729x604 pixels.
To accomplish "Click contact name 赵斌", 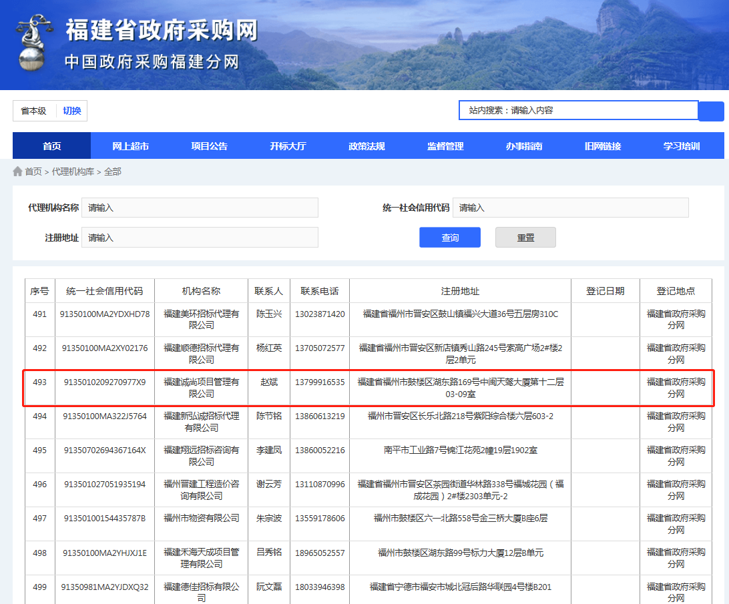I will 269,382.
